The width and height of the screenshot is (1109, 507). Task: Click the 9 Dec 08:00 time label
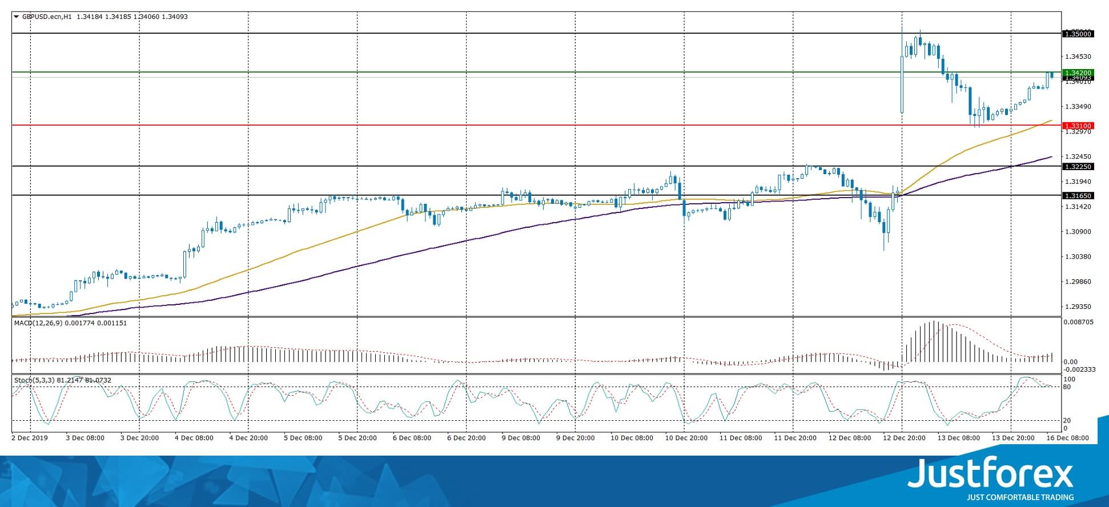click(x=521, y=438)
